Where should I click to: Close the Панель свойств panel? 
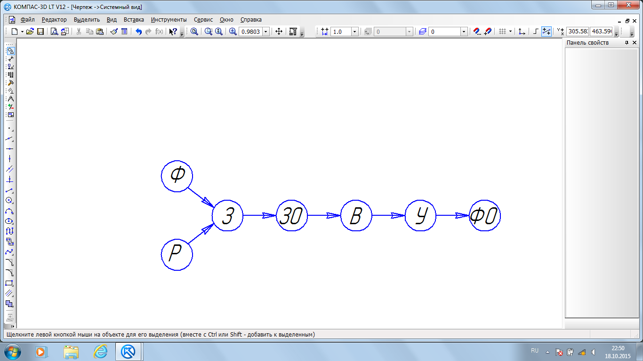(x=635, y=43)
